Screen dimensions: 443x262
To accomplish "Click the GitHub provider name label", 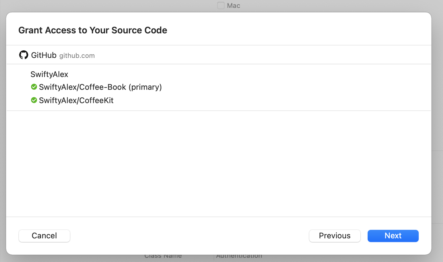I will point(44,55).
